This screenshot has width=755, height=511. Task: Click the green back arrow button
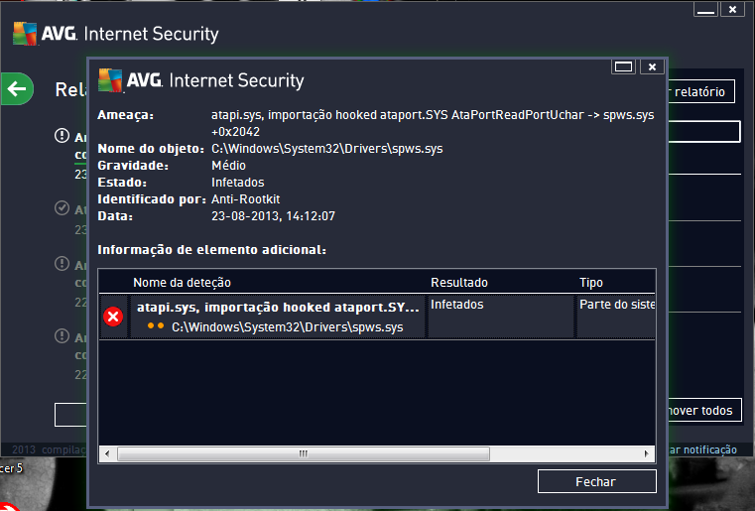point(16,90)
